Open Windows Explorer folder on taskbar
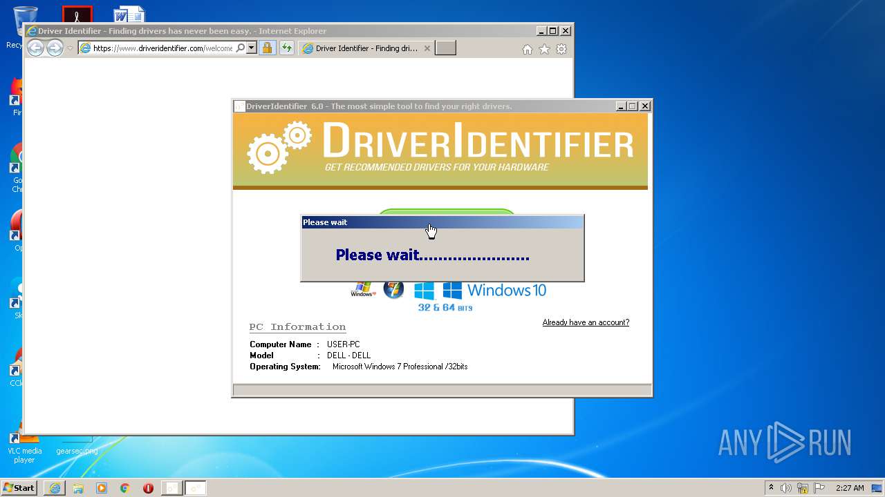This screenshot has height=497, width=885. click(78, 488)
